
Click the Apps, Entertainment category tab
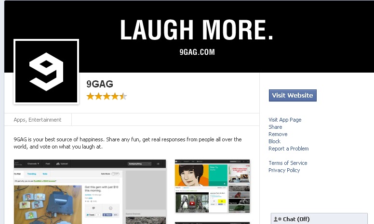(38, 120)
